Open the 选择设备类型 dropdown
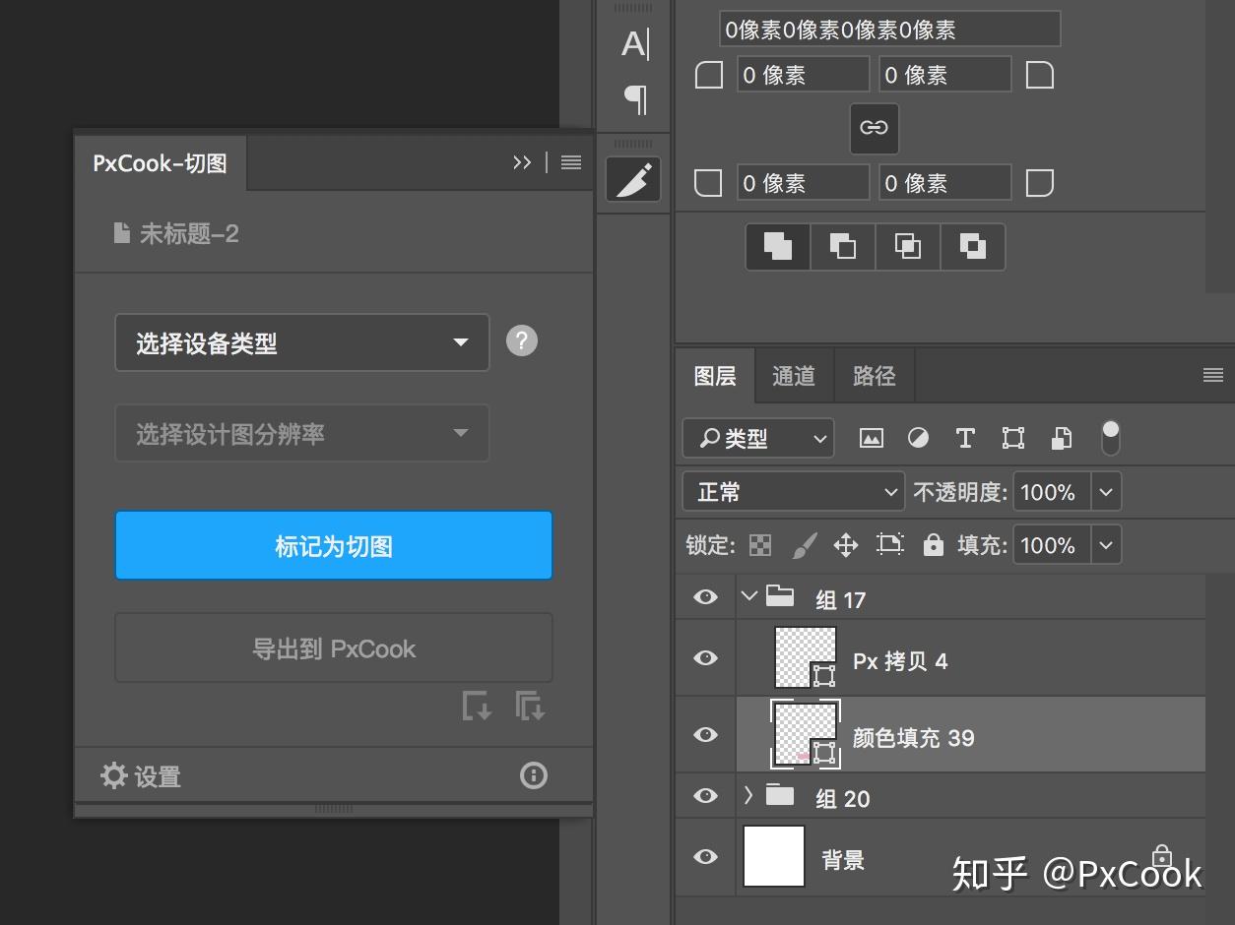Viewport: 1235px width, 925px height. [302, 342]
